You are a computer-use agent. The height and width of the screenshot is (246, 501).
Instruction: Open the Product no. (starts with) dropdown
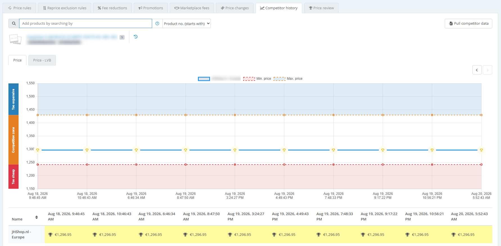187,24
